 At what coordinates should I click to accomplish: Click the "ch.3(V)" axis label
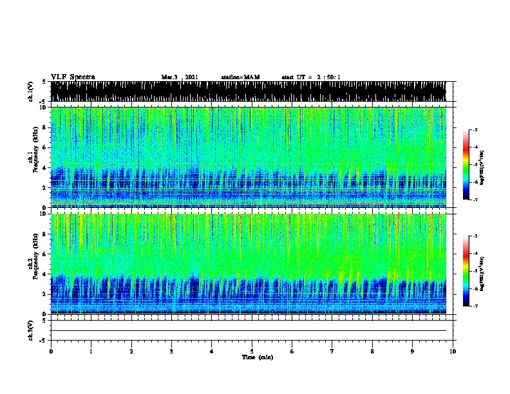click(x=31, y=330)
